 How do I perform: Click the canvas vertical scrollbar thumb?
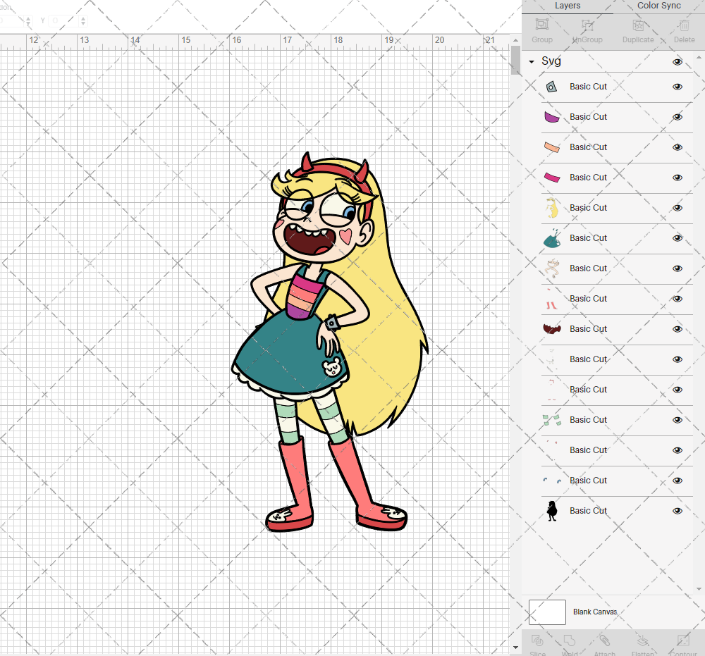515,60
